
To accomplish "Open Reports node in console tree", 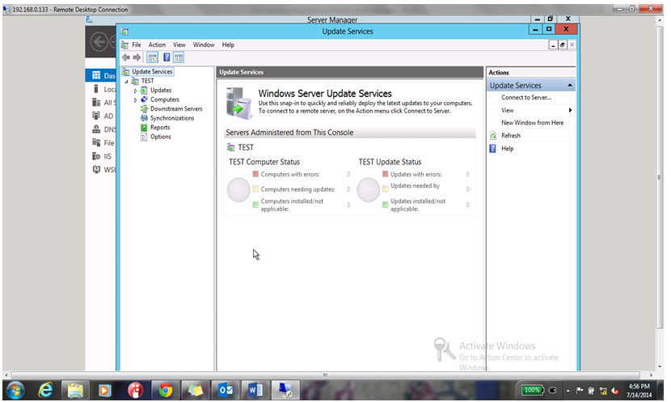I will tap(160, 128).
